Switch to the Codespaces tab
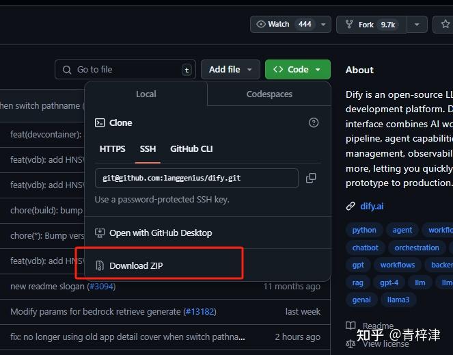This screenshot has height=355, width=453. [269, 94]
